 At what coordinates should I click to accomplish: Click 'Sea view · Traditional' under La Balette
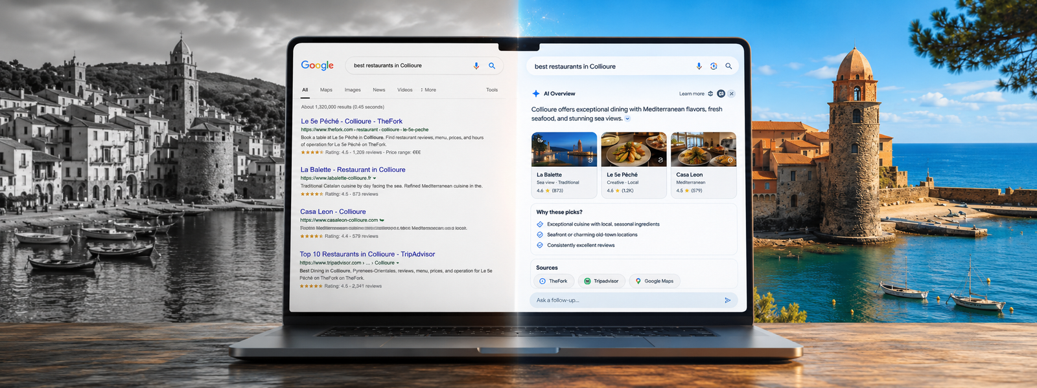point(558,182)
